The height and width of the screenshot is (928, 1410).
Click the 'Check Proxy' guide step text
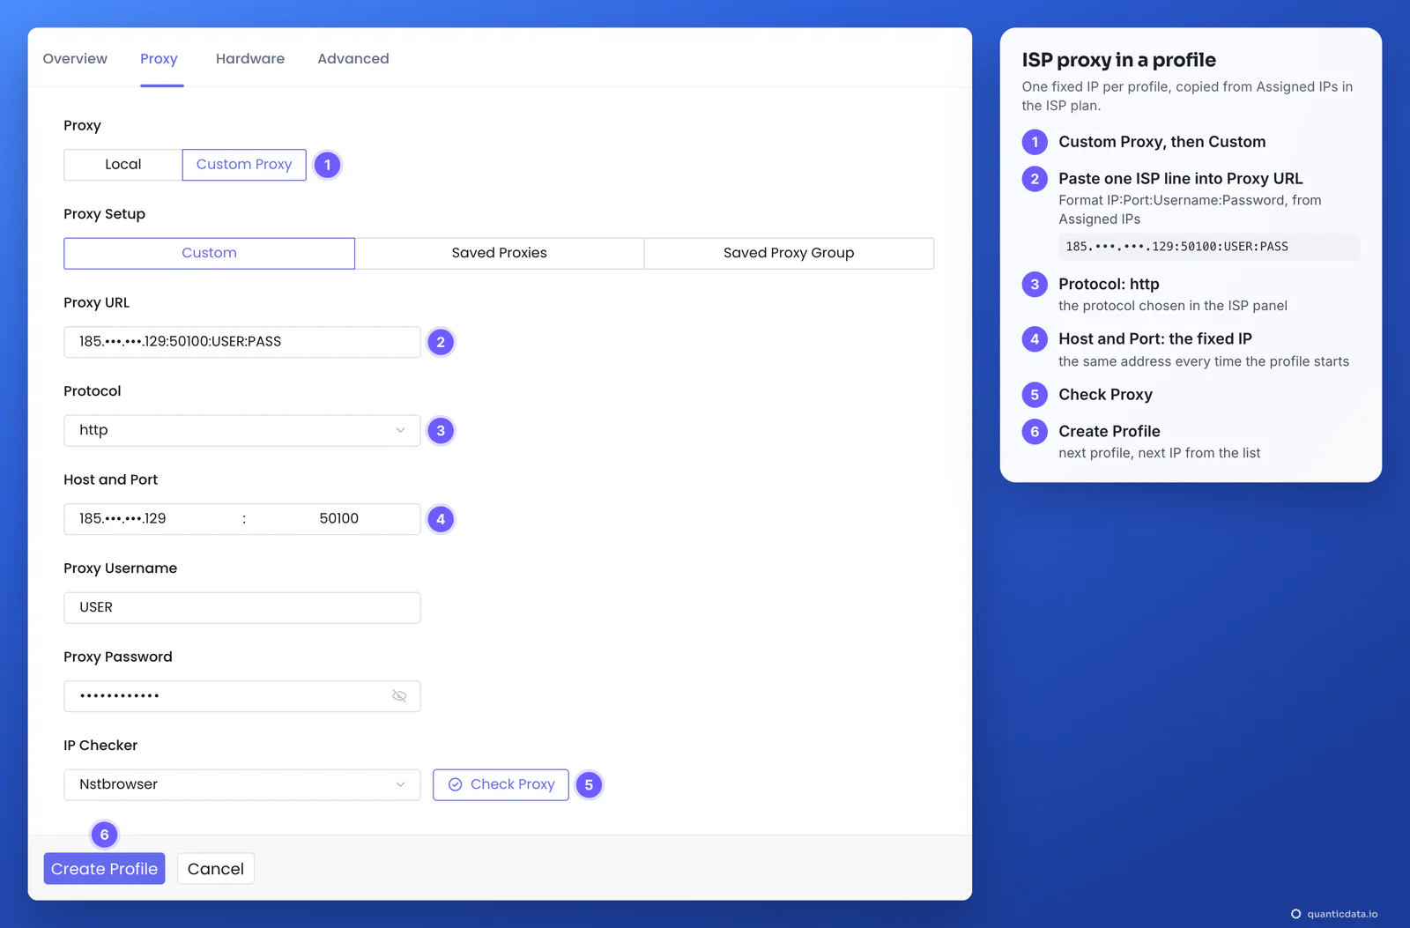click(1105, 395)
